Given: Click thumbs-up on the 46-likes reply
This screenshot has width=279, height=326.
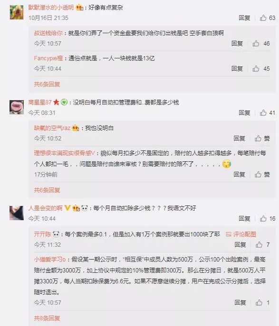Looking at the screenshot, I should click(256, 44).
